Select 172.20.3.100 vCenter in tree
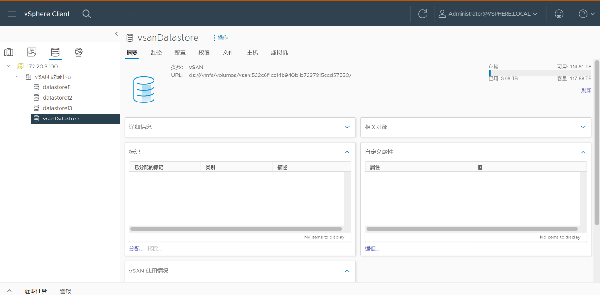This screenshot has width=600, height=297. (42, 66)
